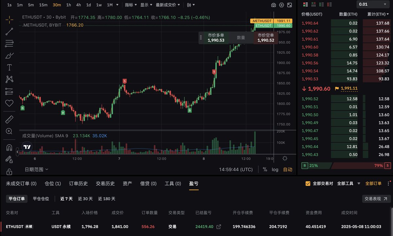393x236 pixels.
Task: Open the Fibonacci retracement tool
Action: point(9,44)
